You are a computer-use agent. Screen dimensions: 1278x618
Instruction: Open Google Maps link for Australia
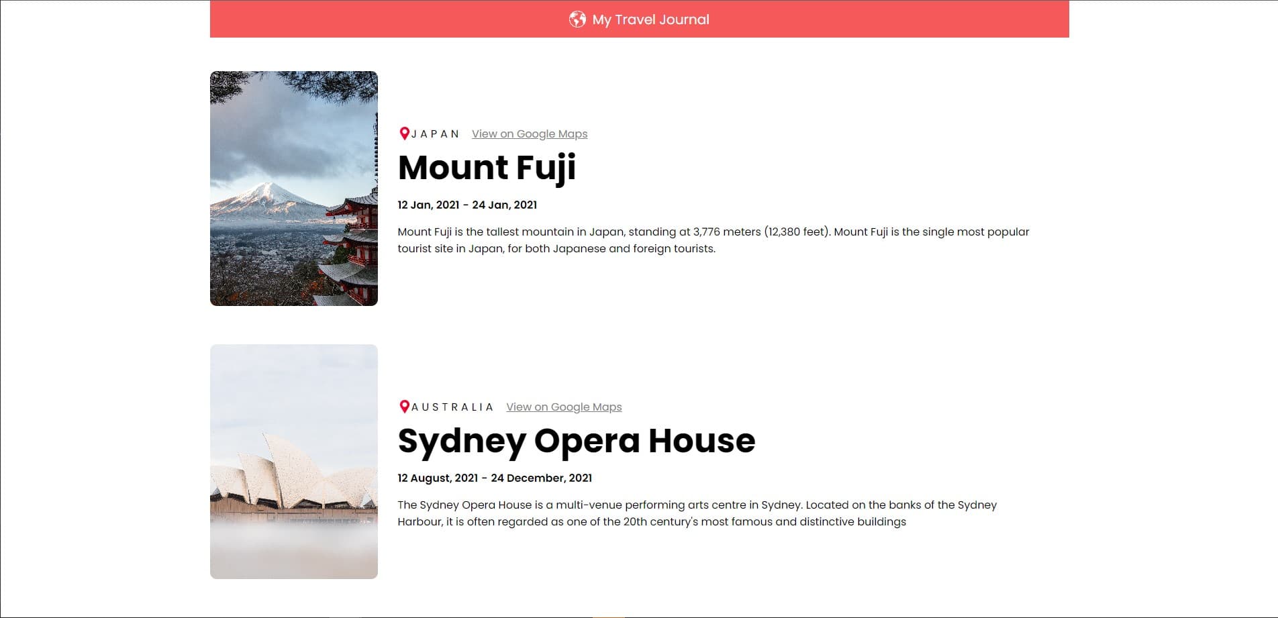564,407
